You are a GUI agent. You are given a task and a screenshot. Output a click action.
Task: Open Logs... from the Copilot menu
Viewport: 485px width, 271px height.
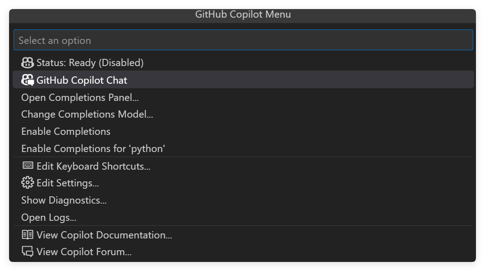pos(48,217)
